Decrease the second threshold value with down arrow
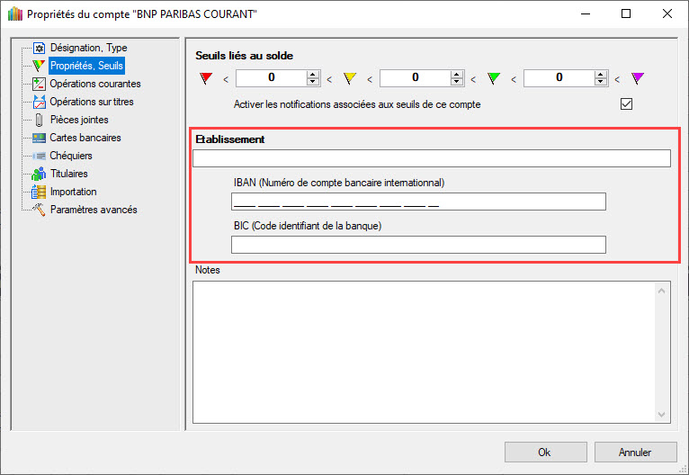689x475 pixels. coord(457,83)
